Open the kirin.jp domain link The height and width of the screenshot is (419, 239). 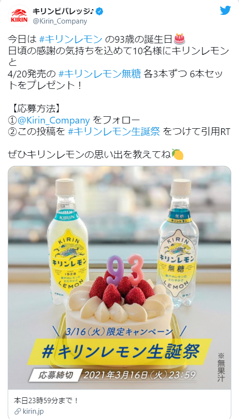pyautogui.click(x=33, y=411)
